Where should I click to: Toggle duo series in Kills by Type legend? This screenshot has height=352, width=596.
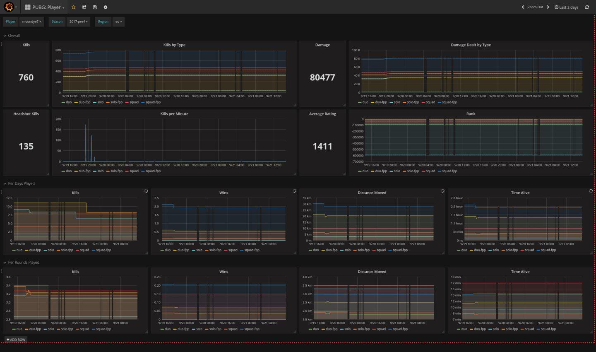(x=69, y=102)
